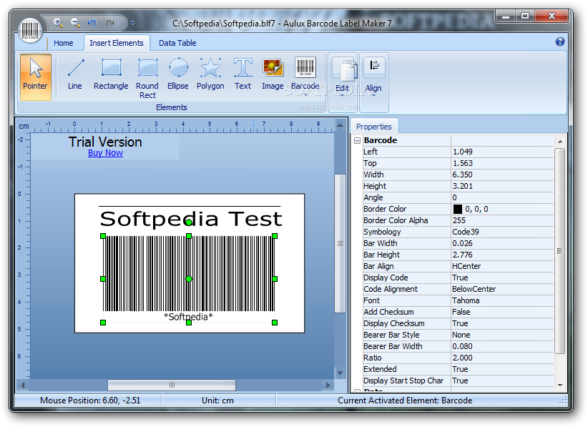Select the Angle value 0
Image resolution: width=588 pixels, height=427 pixels.
[x=502, y=197]
